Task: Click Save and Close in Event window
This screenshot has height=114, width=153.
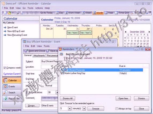Action: [x=35, y=51]
